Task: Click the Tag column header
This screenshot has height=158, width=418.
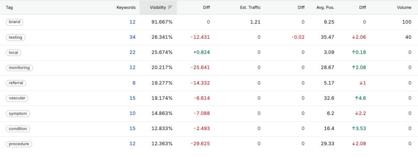Action: [9, 8]
